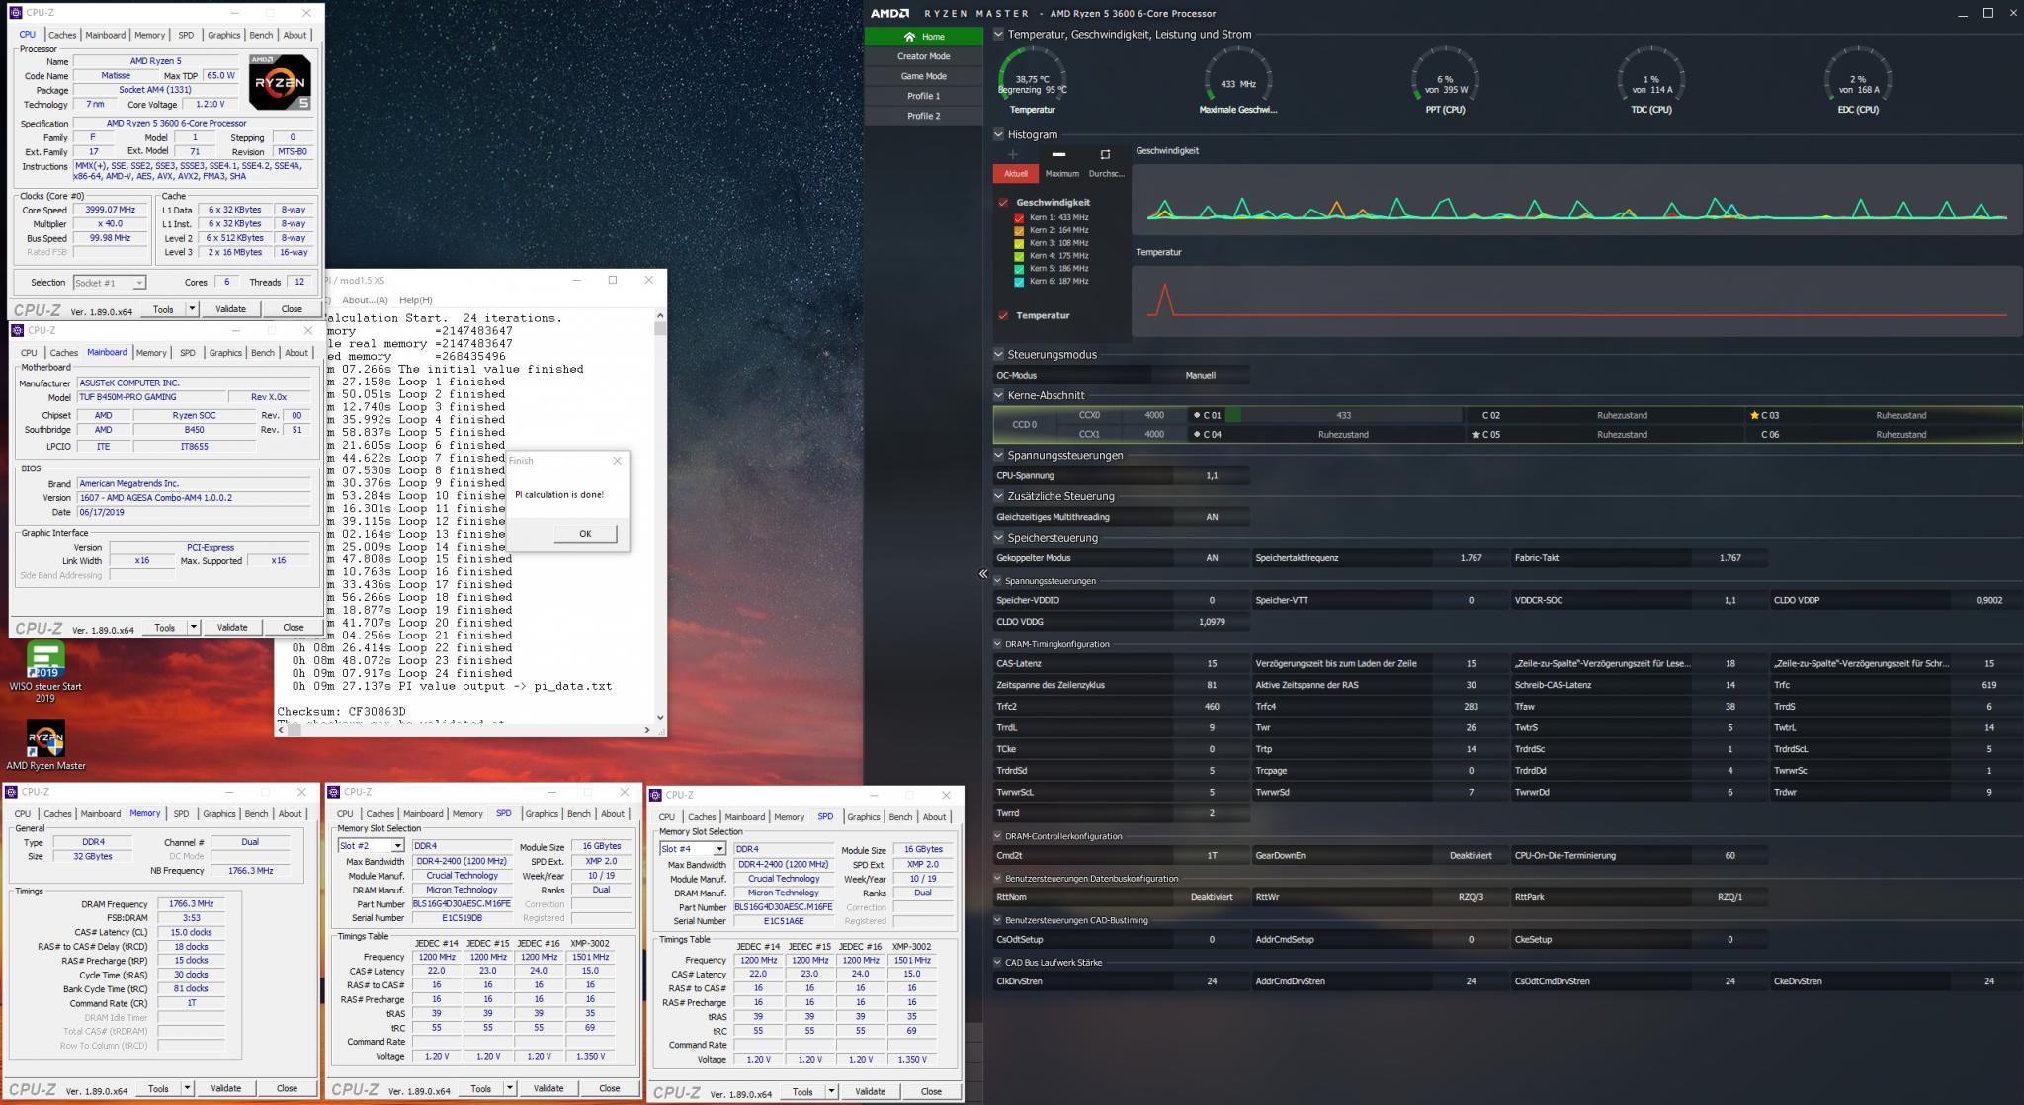Click OK in Pi calculation done dialog
Viewport: 2024px width, 1105px height.
[585, 534]
